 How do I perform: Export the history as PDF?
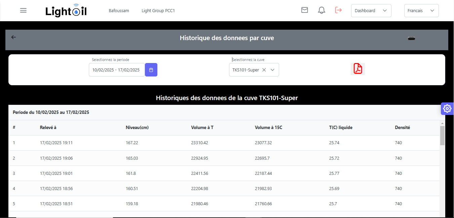point(358,69)
